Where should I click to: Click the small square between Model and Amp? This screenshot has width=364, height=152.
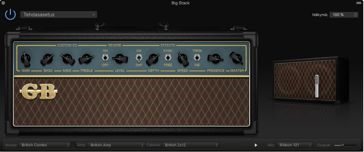pos(73,145)
